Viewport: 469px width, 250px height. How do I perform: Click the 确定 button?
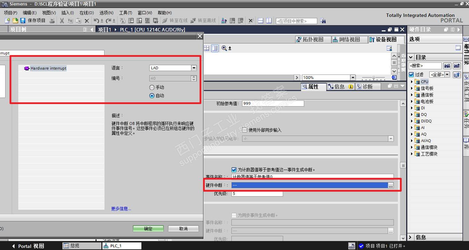tap(148, 229)
